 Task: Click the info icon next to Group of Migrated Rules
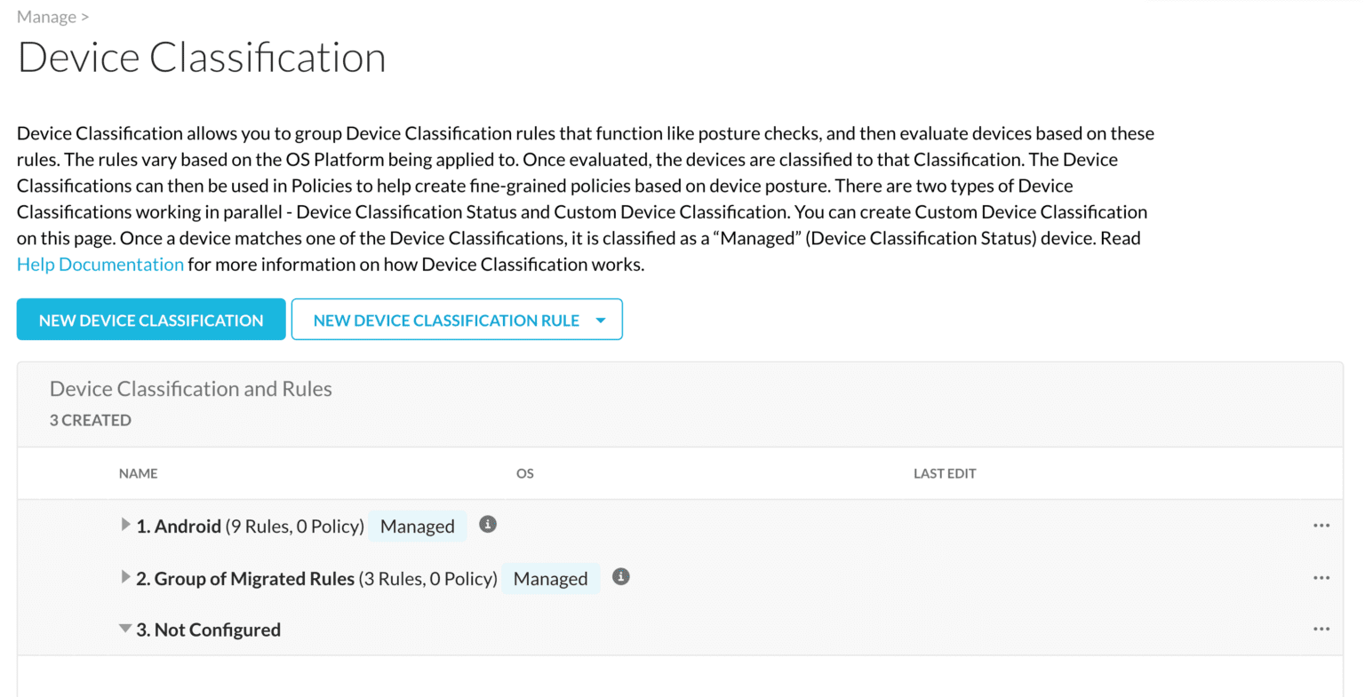click(x=620, y=576)
